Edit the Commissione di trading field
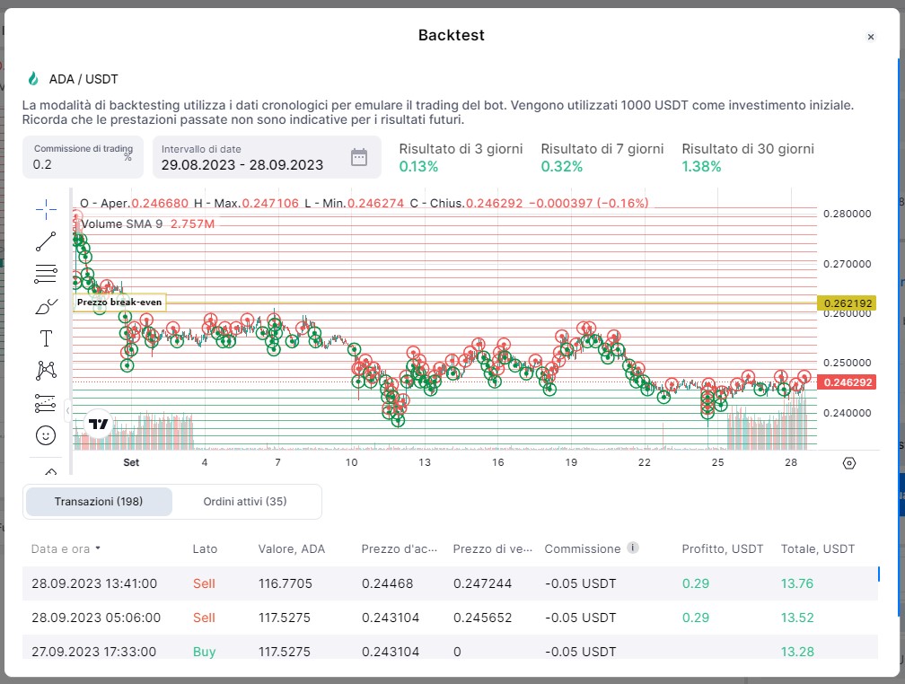905x684 pixels. (83, 157)
